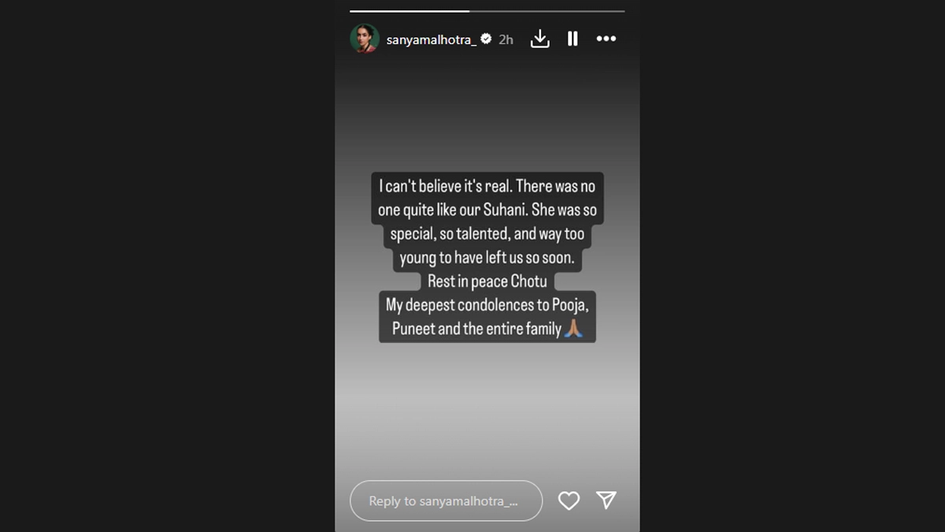Click the filled part of story progress bar

(409, 11)
